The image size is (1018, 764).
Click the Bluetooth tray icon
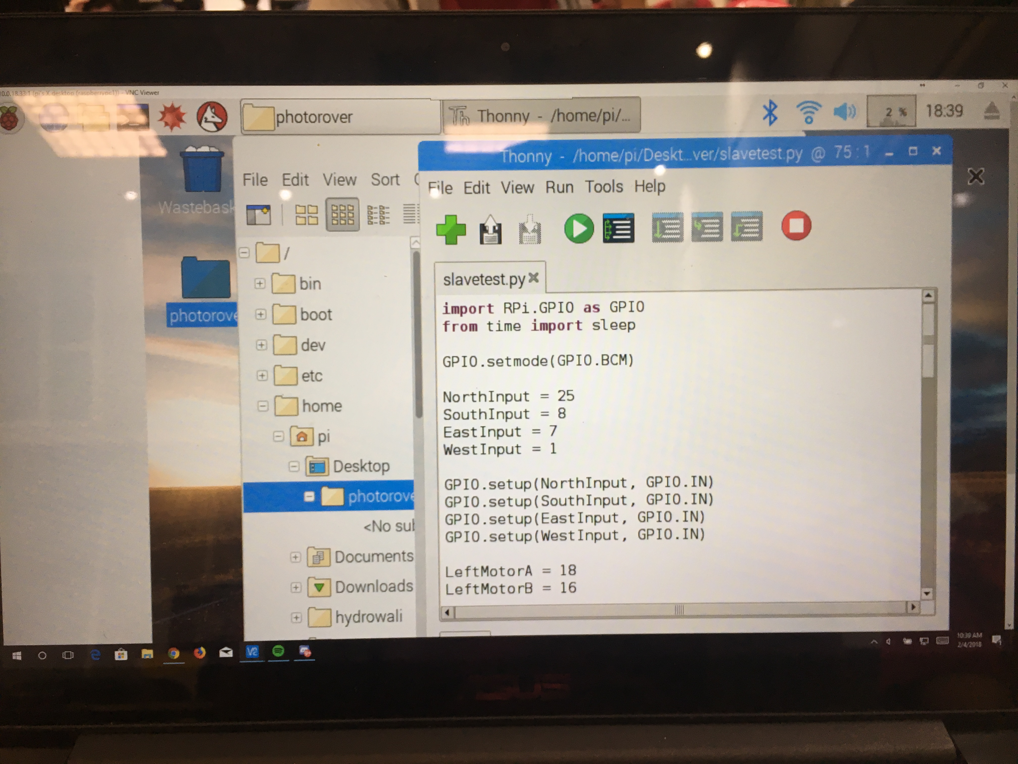(x=770, y=113)
